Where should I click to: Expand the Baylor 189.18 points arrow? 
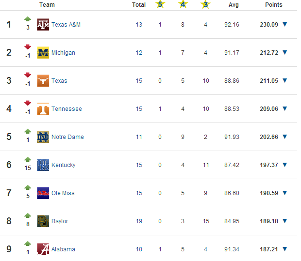[x=285, y=221]
